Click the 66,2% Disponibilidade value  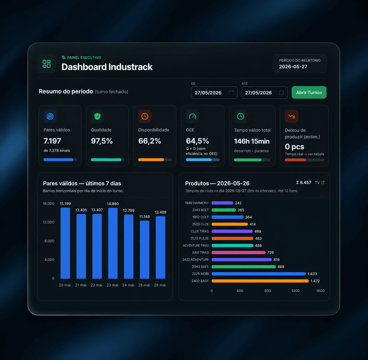tap(149, 141)
